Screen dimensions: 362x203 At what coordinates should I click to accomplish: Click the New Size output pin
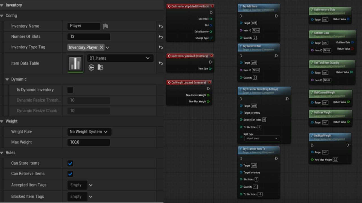210,69
